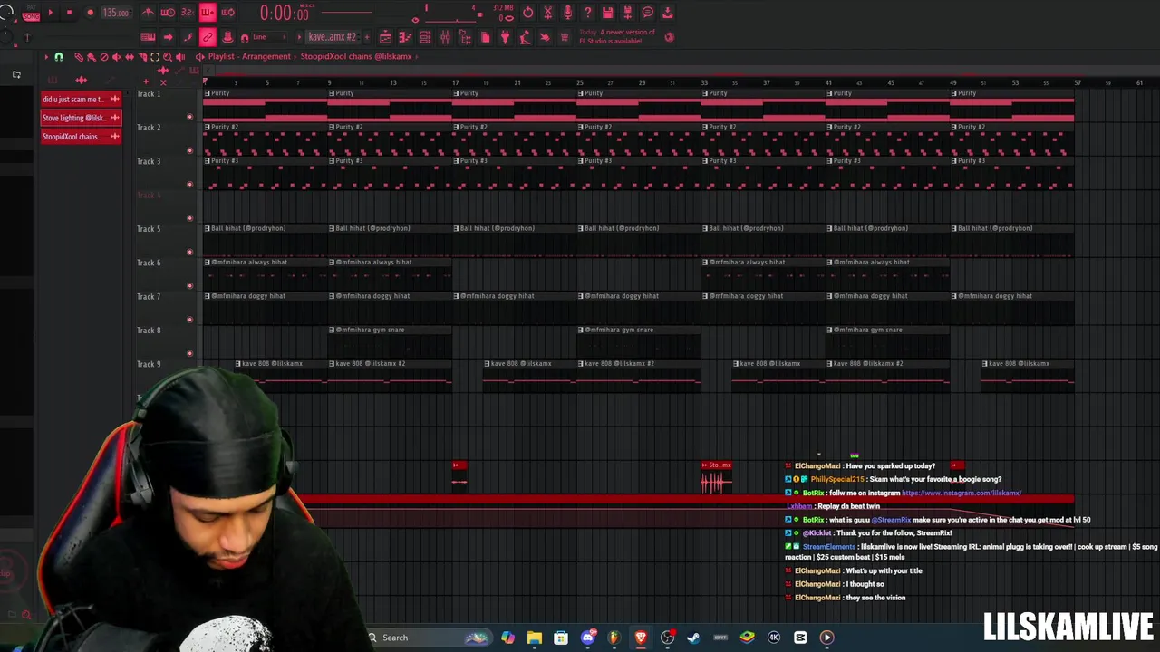Click the 0:00:00 time display
The image size is (1160, 652).
(x=285, y=14)
